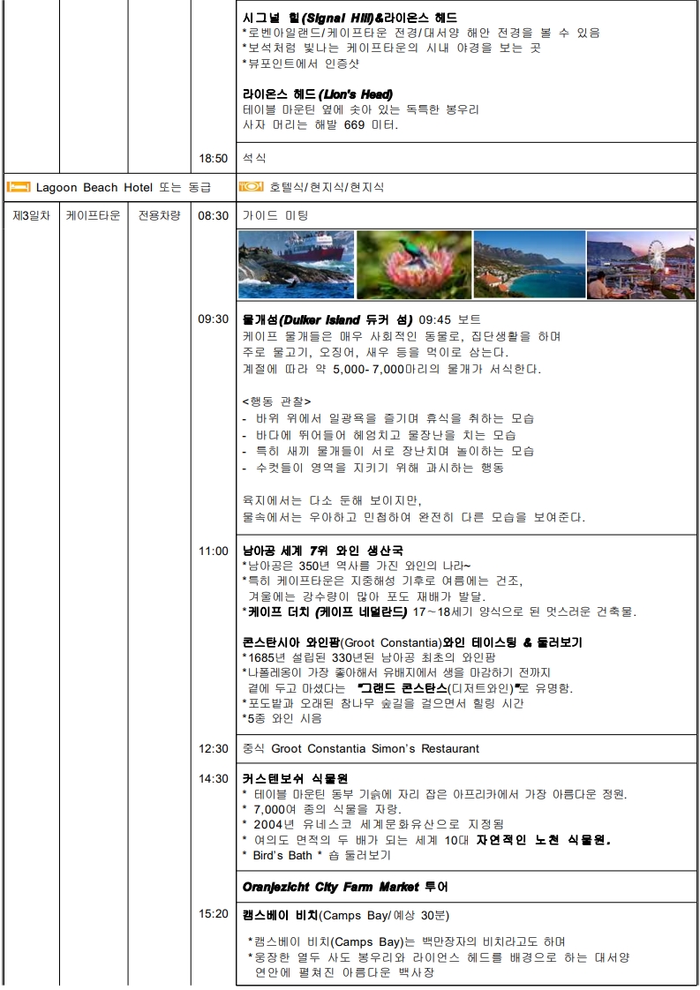Screen dimensions: 700x990
Task: Open the waterfront Ferris wheel photo
Action: point(640,265)
